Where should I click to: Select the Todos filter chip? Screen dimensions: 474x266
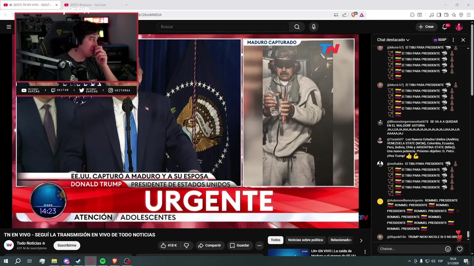pyautogui.click(x=276, y=240)
